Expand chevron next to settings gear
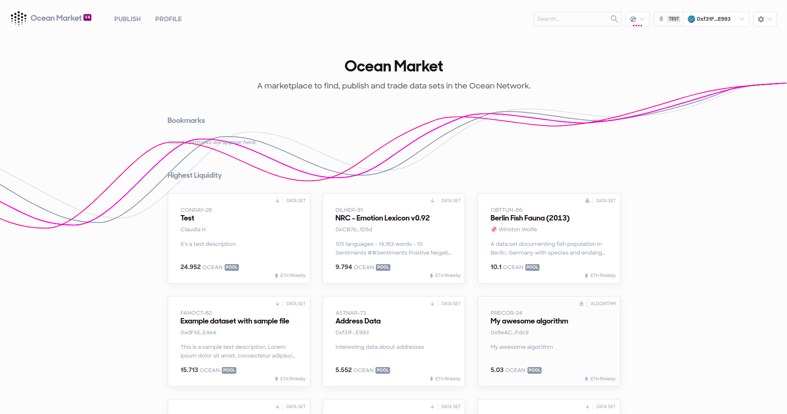Image resolution: width=787 pixels, height=414 pixels. 770,19
